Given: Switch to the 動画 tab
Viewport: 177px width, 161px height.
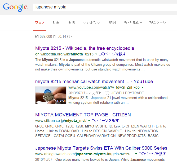Looking at the screenshot, I should (56, 23).
